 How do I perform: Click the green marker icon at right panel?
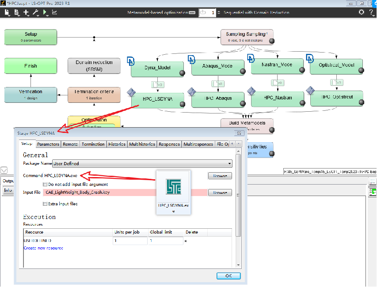(x=373, y=192)
